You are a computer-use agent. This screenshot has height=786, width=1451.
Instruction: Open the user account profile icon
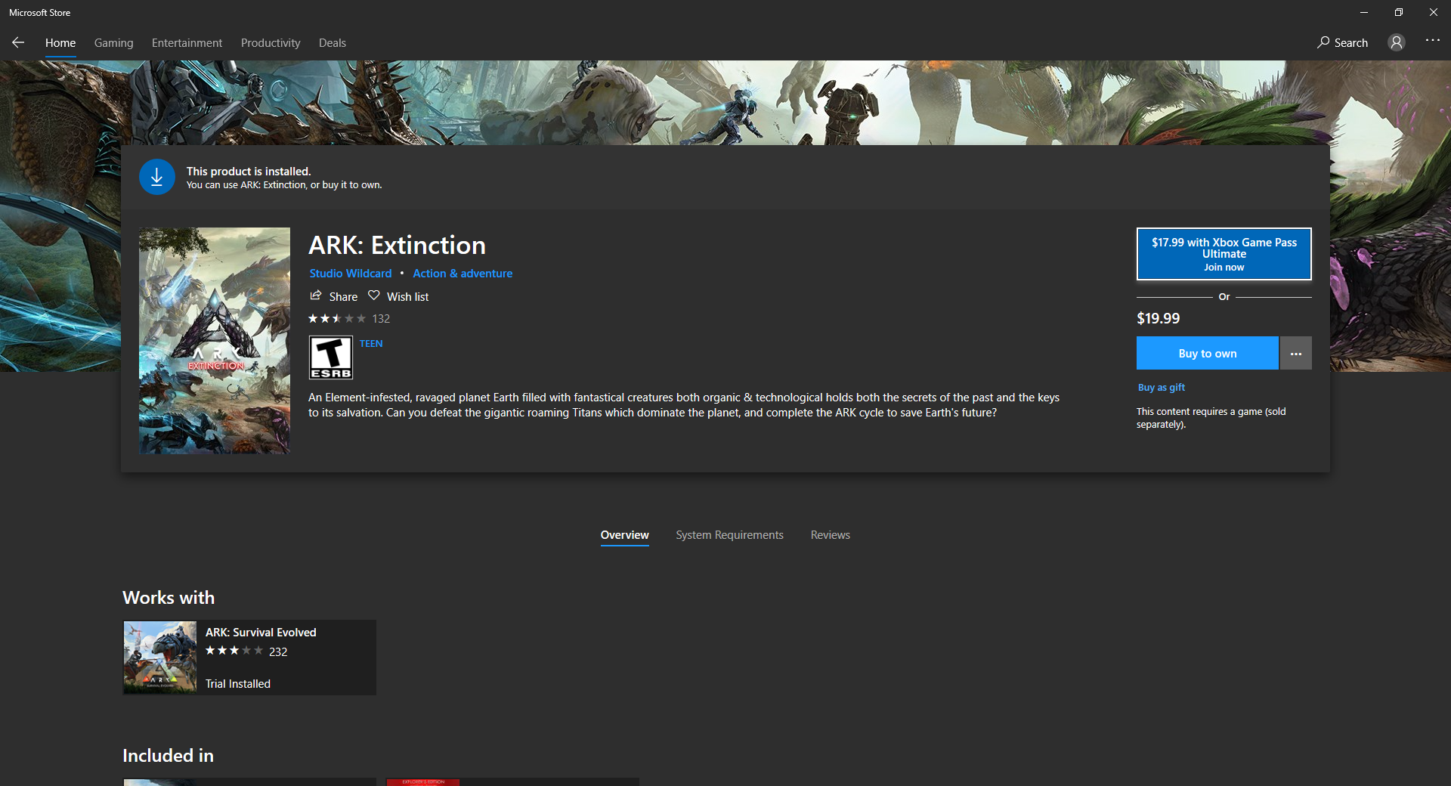coord(1397,42)
